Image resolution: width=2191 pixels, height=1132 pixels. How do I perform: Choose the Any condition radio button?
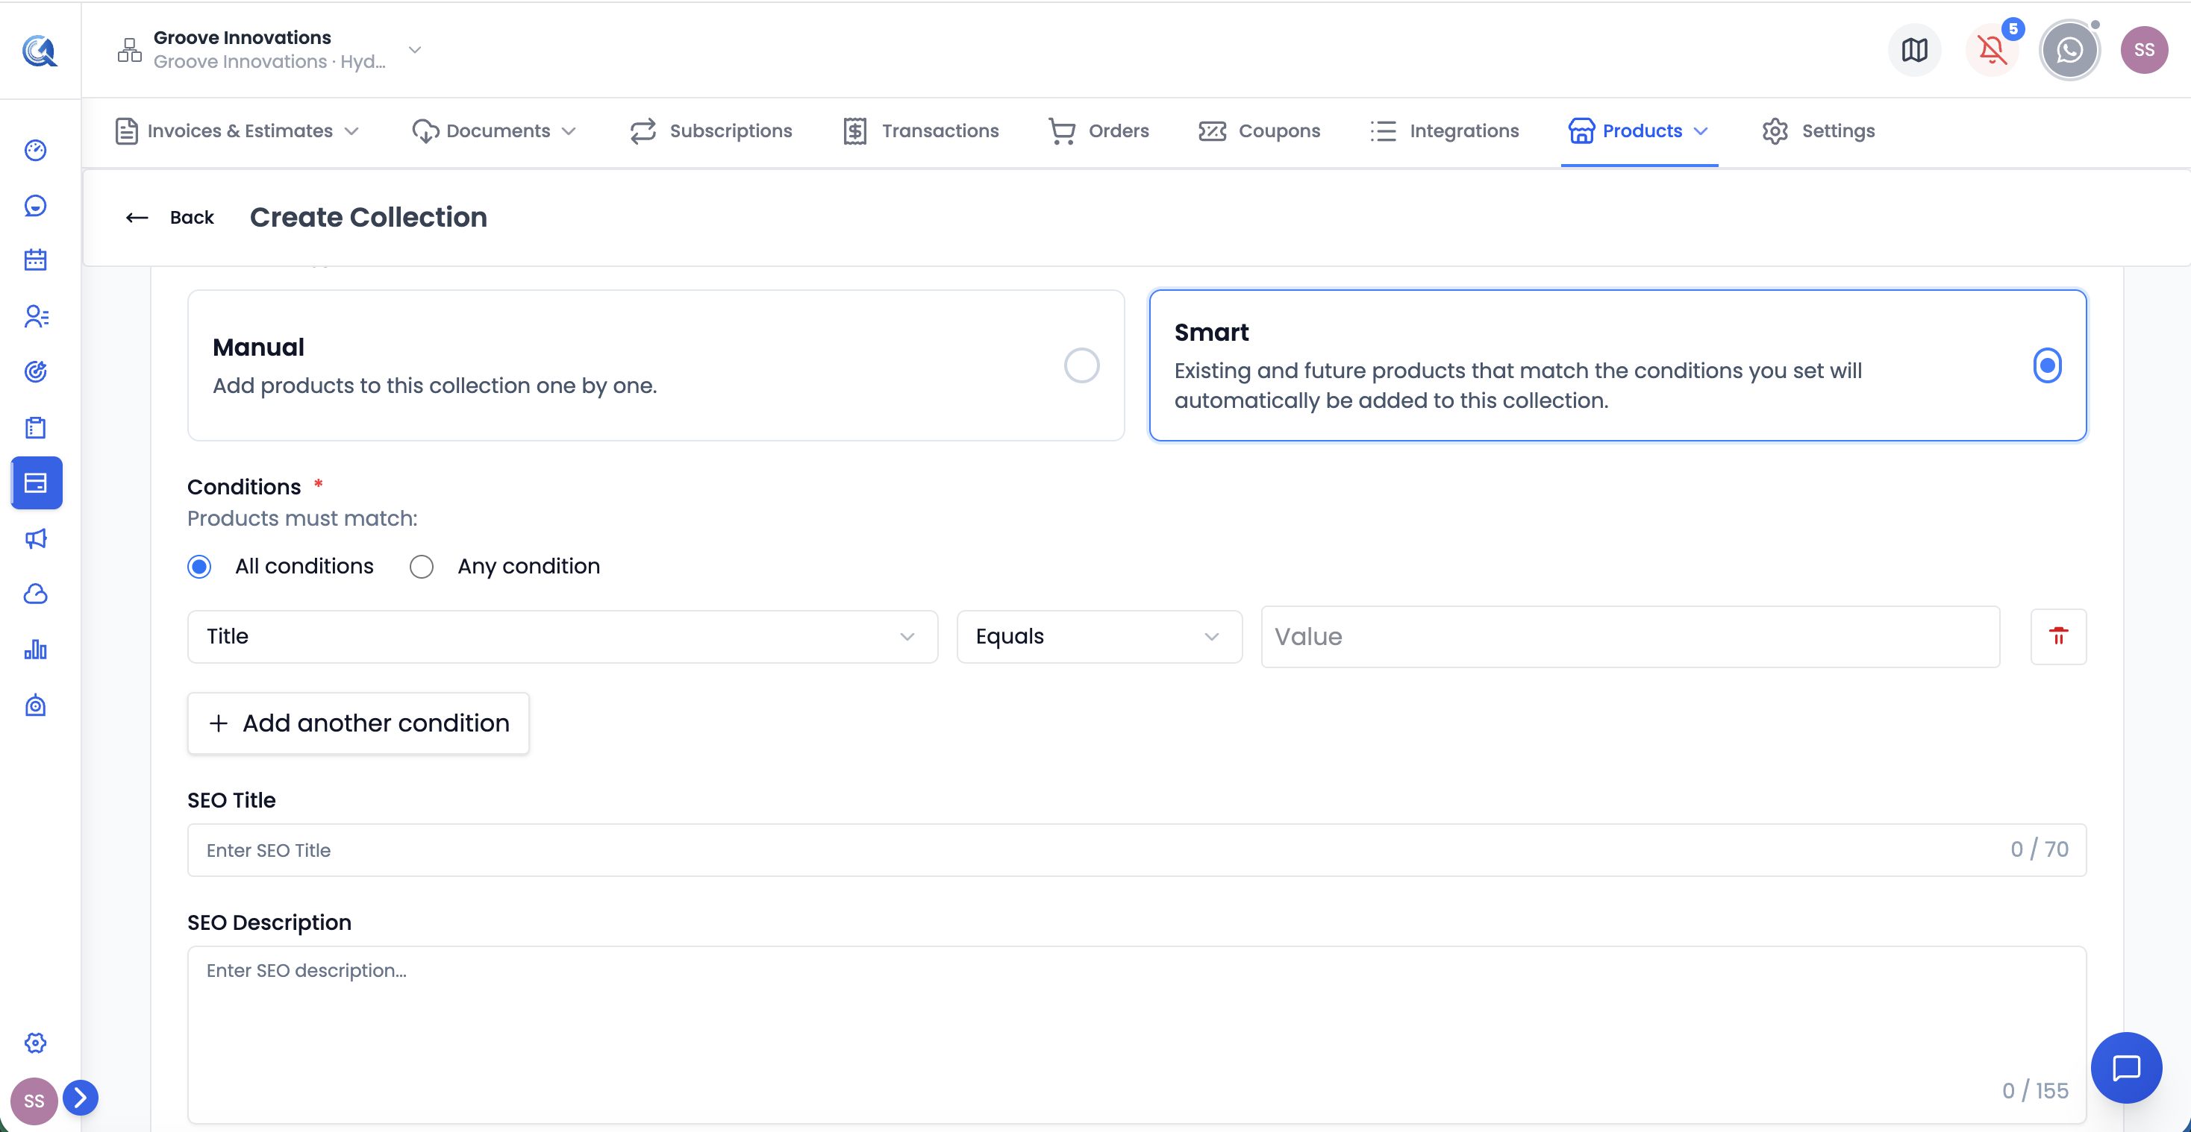[422, 567]
